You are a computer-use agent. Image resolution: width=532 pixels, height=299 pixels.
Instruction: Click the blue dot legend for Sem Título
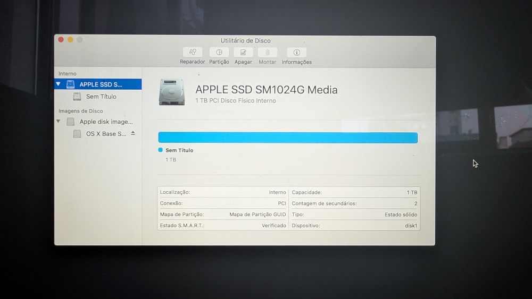pyautogui.click(x=161, y=150)
